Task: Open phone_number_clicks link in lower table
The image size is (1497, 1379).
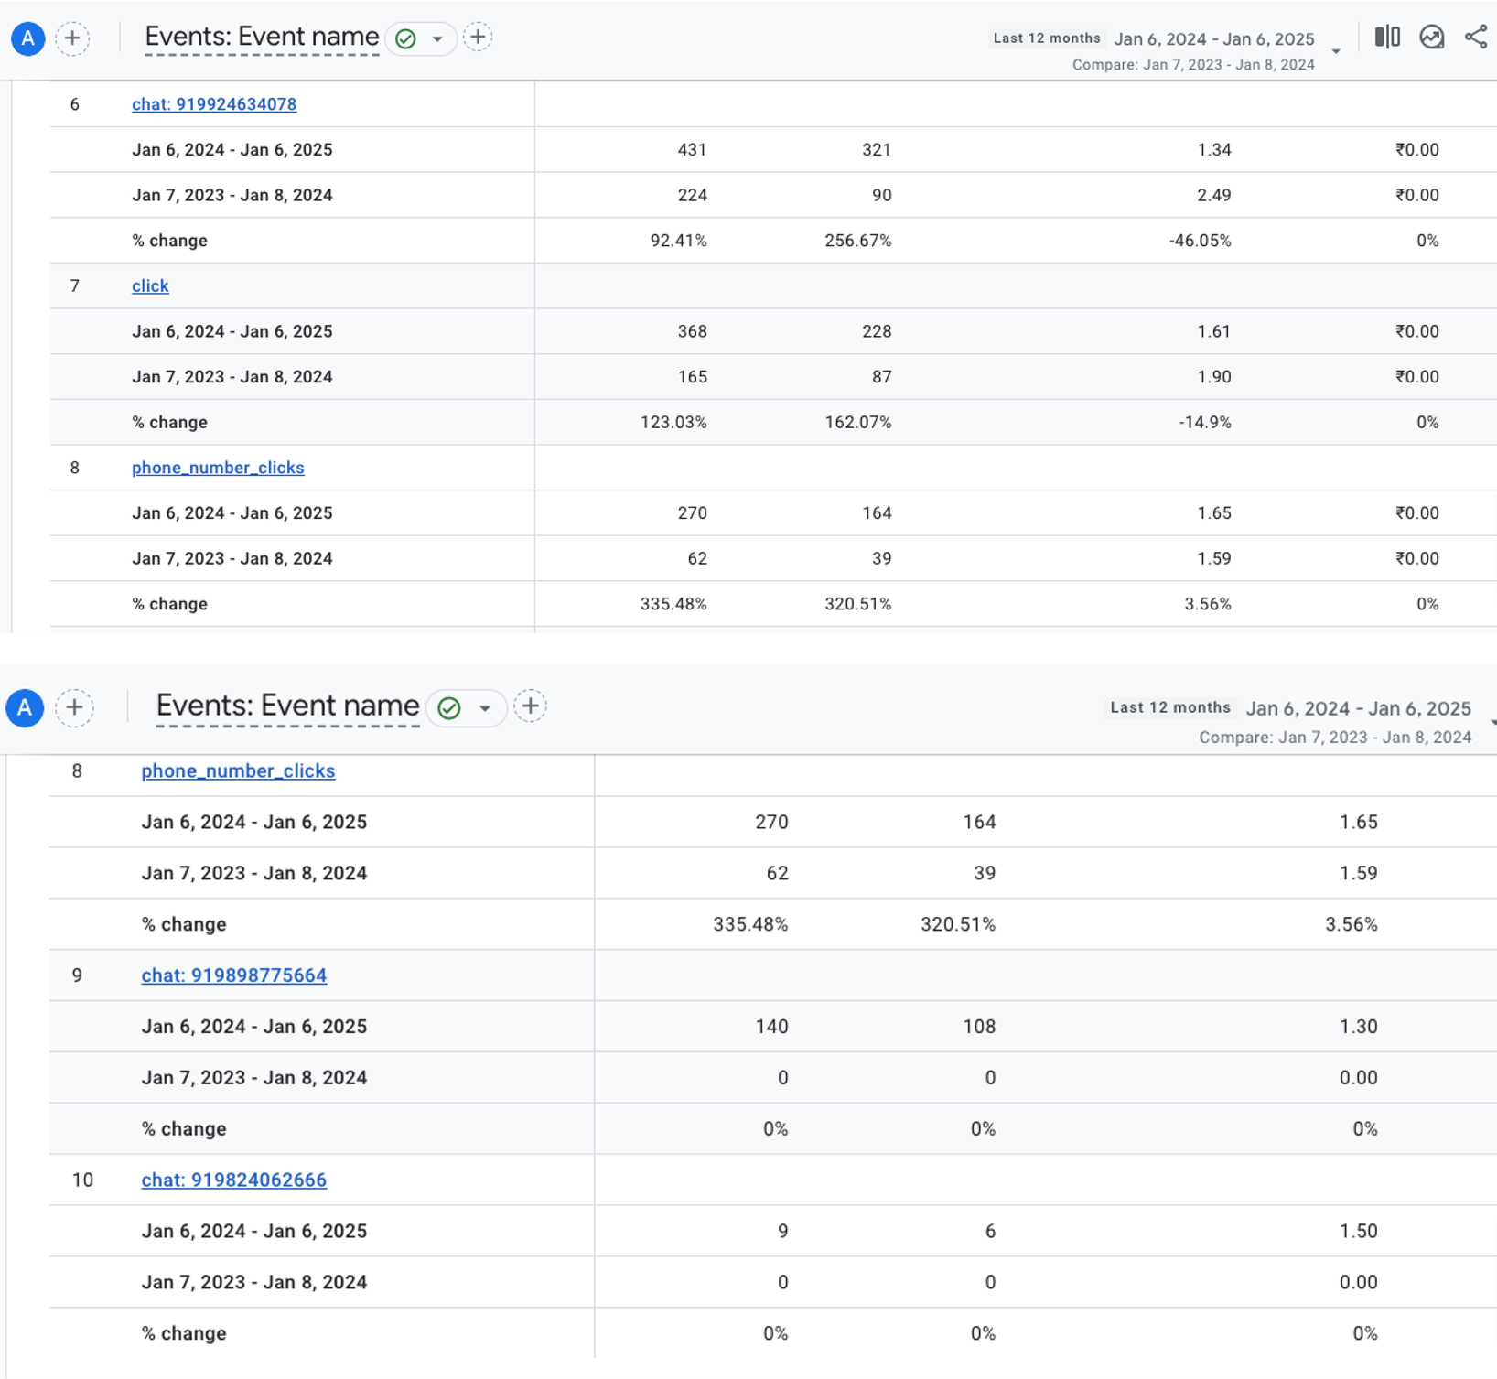Action: pyautogui.click(x=238, y=770)
